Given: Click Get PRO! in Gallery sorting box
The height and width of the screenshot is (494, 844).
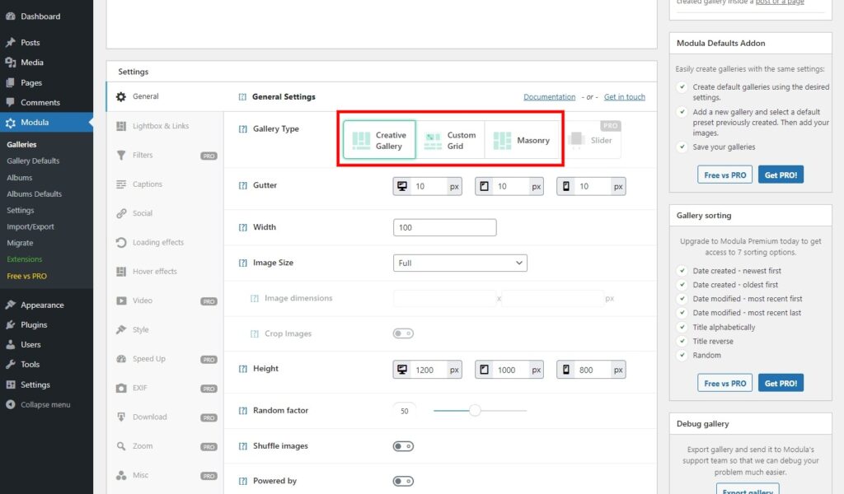Looking at the screenshot, I should pos(781,383).
